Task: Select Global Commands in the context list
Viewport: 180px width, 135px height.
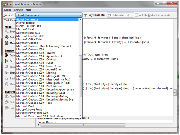Action: 47,19
